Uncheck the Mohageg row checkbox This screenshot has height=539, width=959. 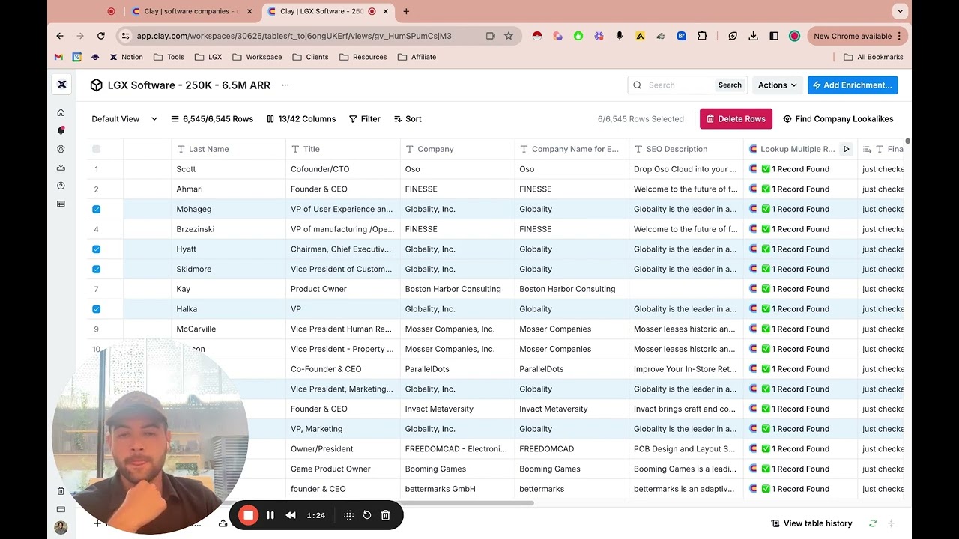96,209
